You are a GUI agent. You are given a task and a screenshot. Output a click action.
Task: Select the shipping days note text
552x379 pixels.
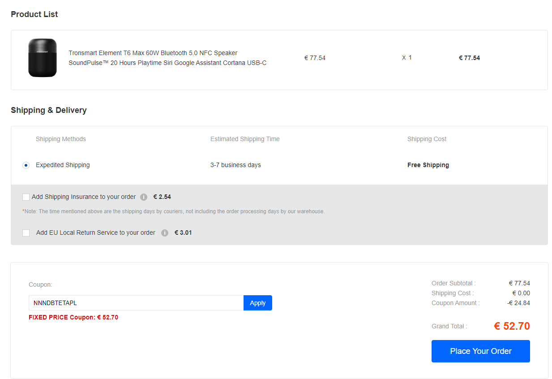(x=173, y=211)
